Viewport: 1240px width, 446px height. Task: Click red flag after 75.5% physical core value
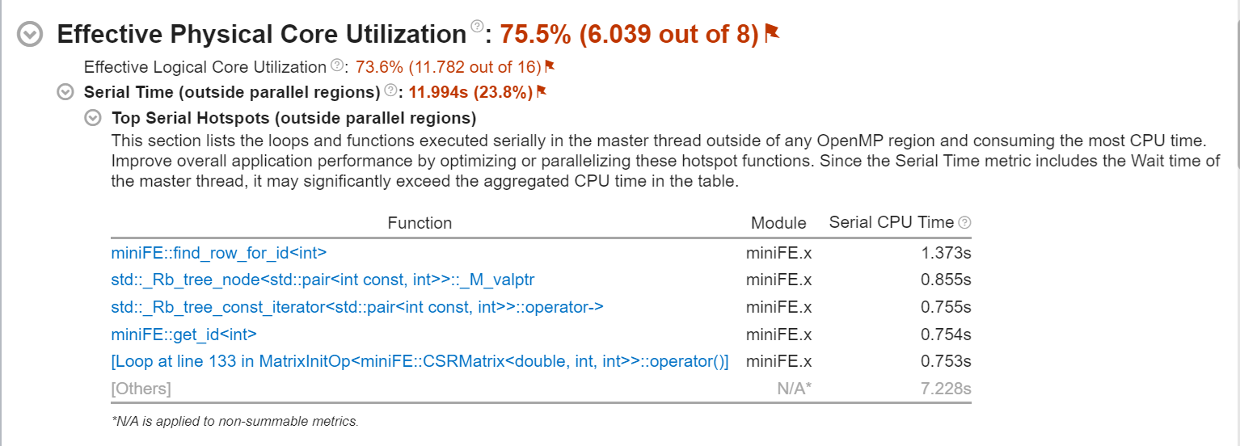coord(771,33)
